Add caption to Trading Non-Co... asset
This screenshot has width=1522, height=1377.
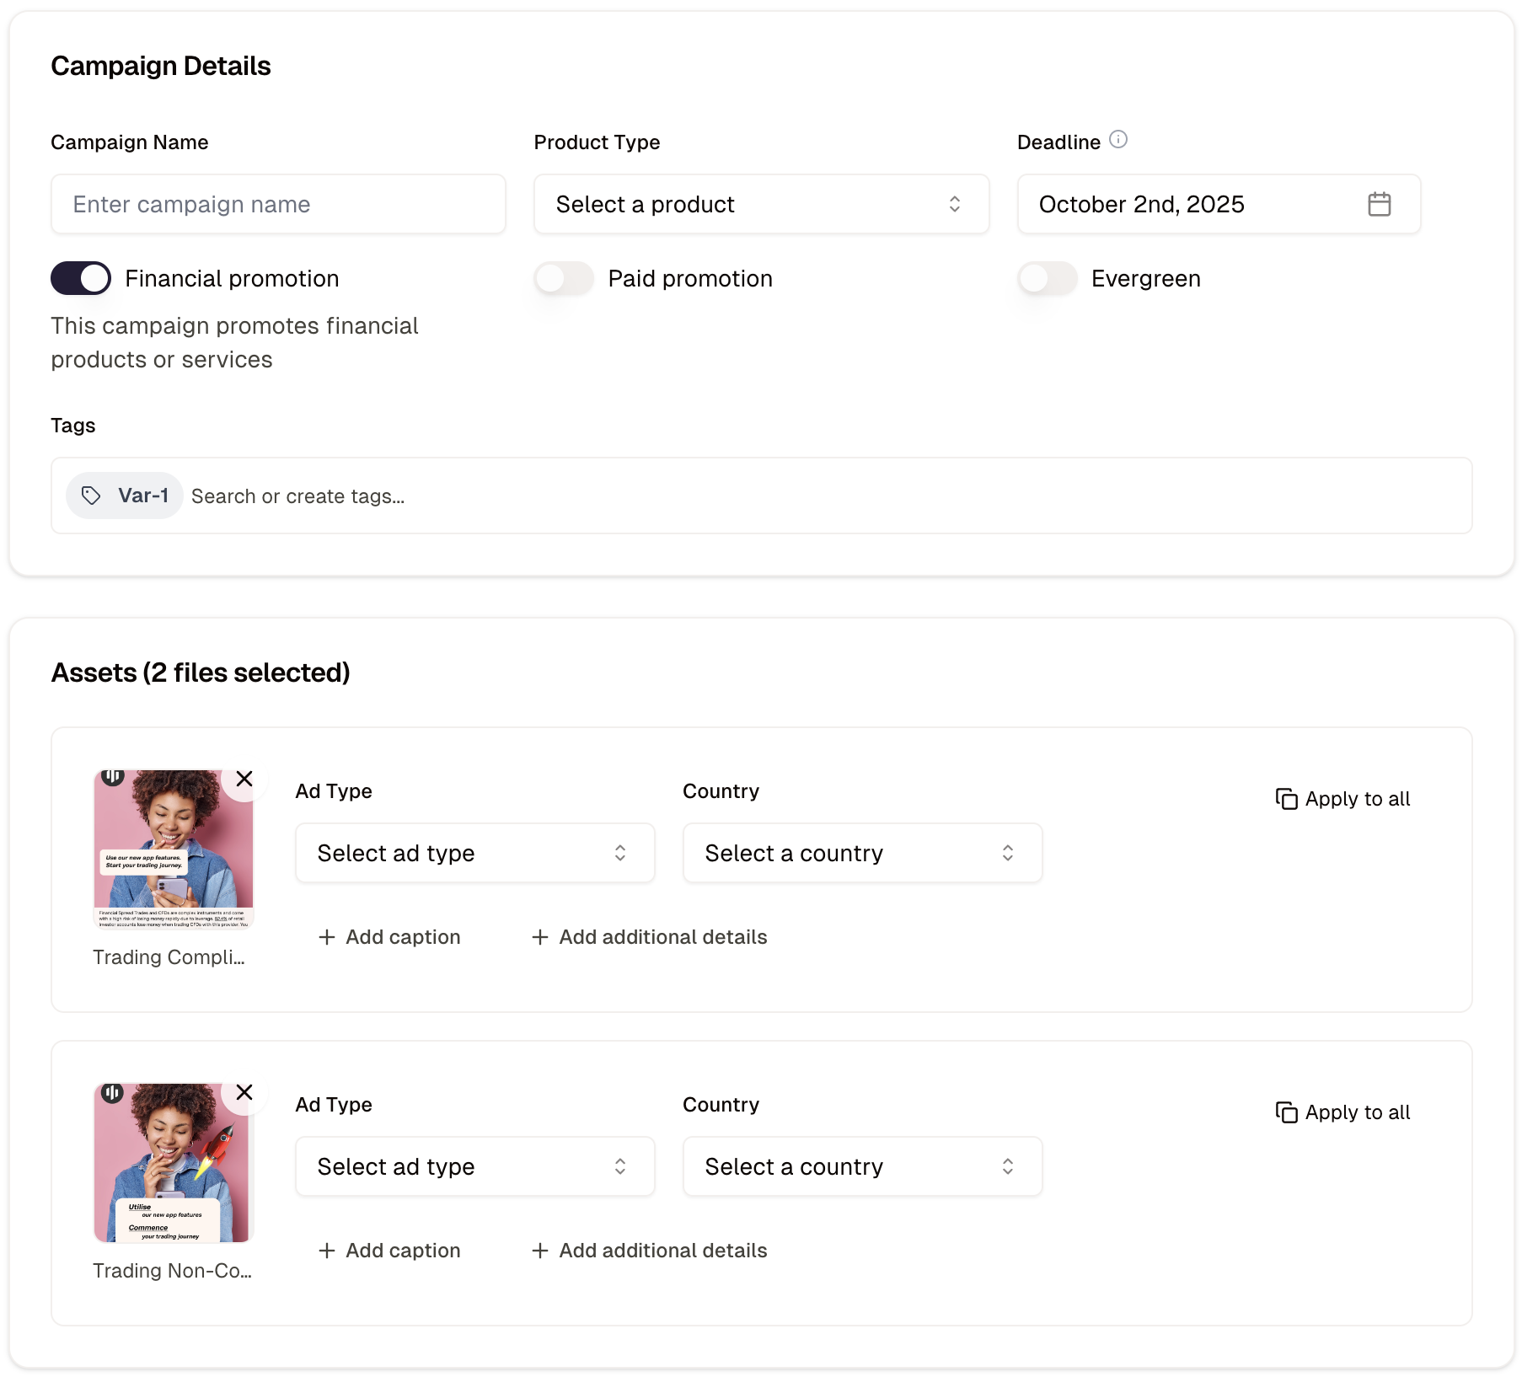[389, 1251]
